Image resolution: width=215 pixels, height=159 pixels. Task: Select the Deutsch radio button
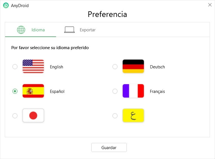click(x=115, y=67)
